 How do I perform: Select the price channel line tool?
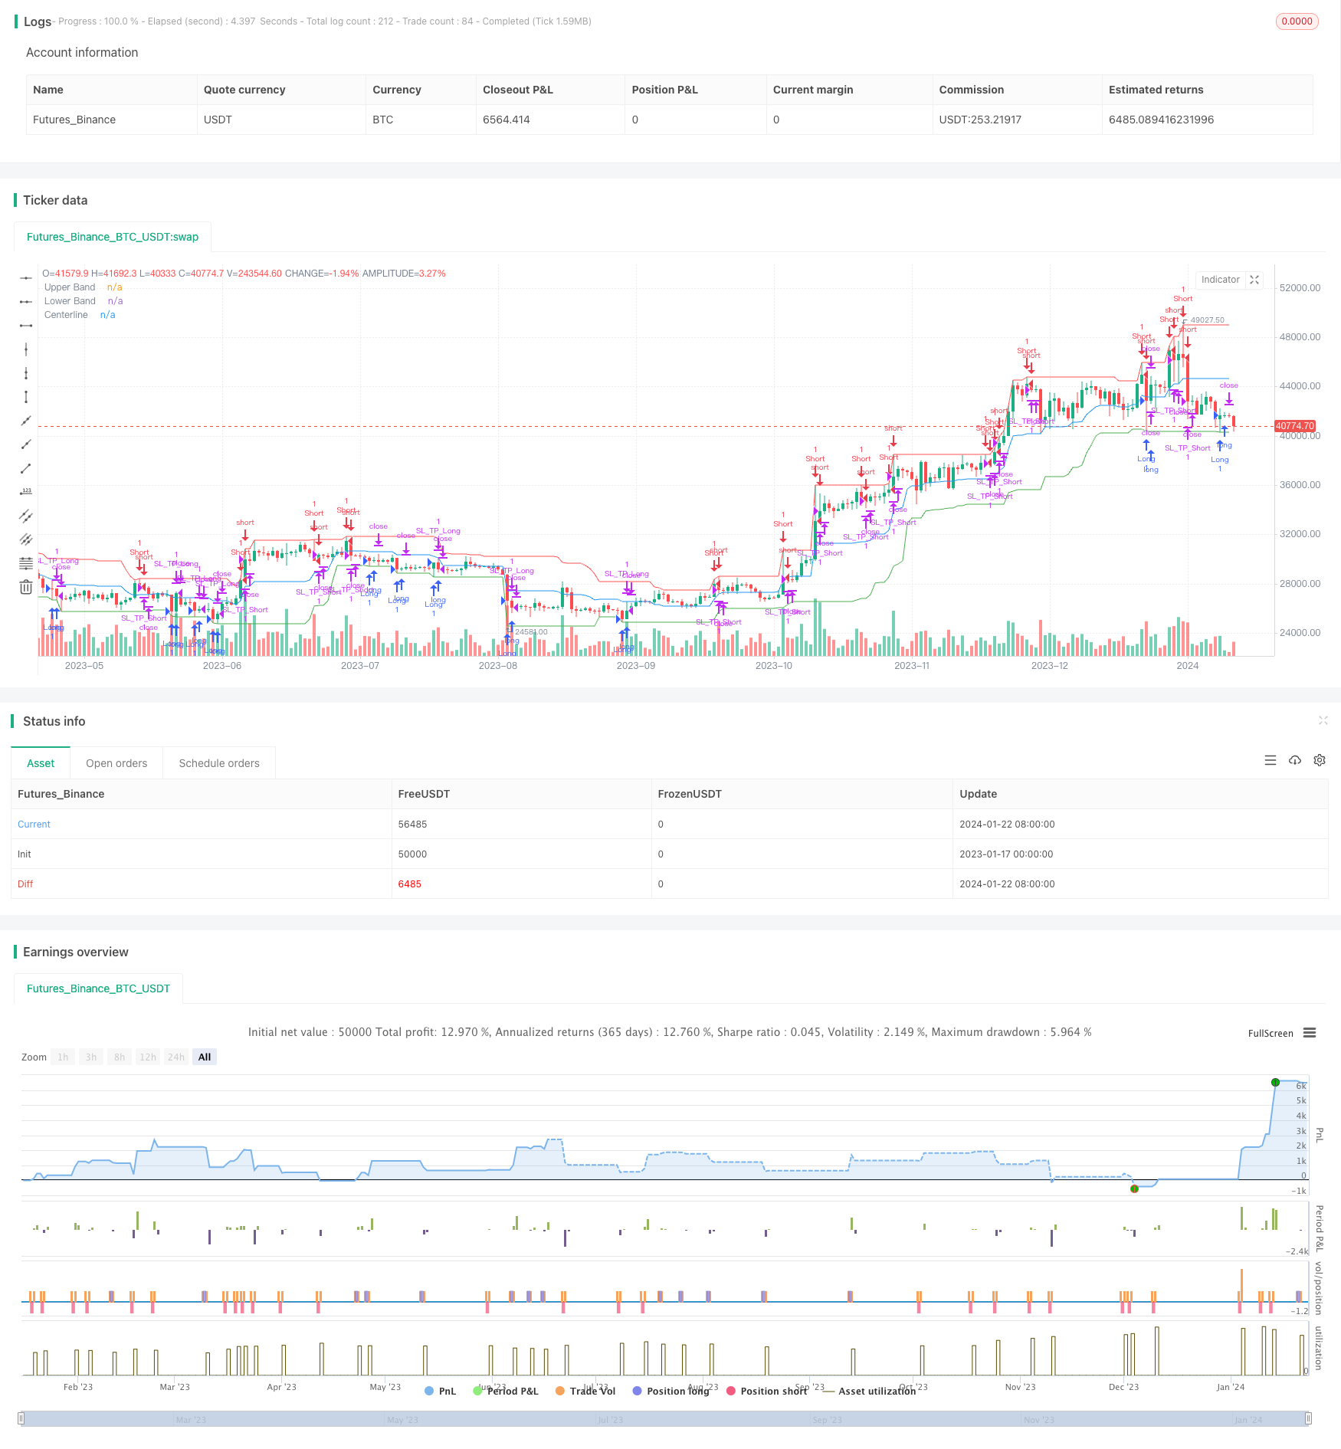[x=26, y=516]
